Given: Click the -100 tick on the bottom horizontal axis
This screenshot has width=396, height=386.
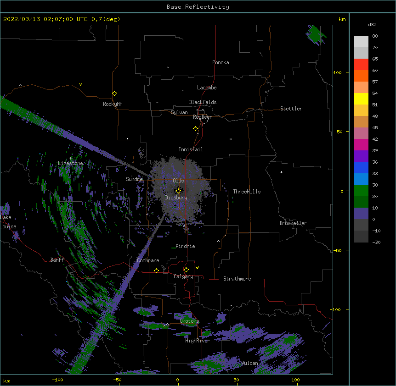Looking at the screenshot, I should point(57,380).
